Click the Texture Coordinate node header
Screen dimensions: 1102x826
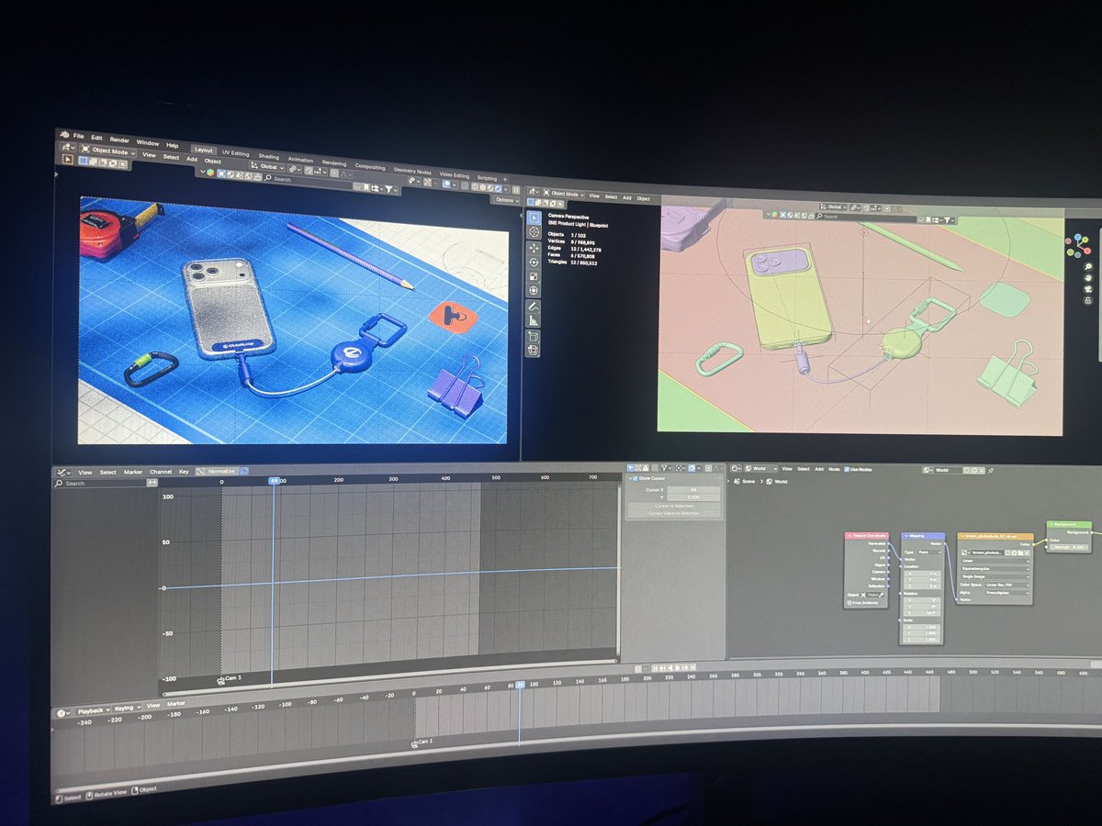tap(867, 535)
